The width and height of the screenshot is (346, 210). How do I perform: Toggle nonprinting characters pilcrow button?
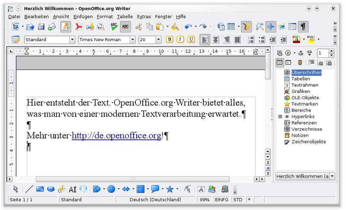304,27
